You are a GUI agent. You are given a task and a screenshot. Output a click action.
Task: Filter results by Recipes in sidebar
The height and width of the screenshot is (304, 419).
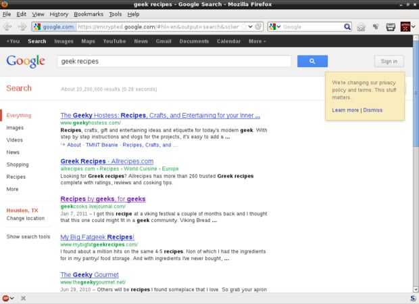(16, 177)
